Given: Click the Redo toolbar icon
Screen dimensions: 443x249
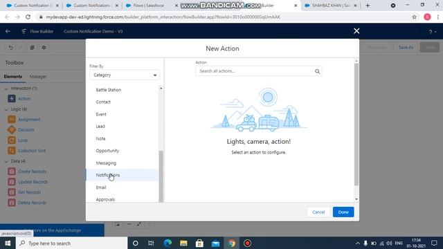Looking at the screenshot, I should point(20,48).
